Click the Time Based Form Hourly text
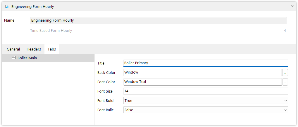The image size is (298, 127). point(51,31)
